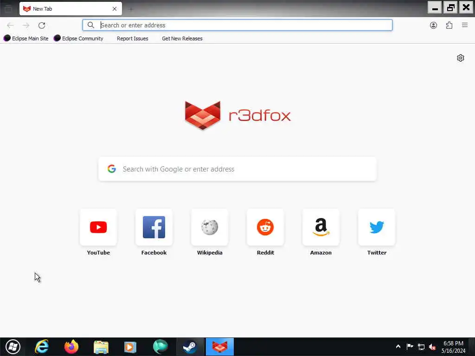Focus the Search with Google box

tap(237, 169)
